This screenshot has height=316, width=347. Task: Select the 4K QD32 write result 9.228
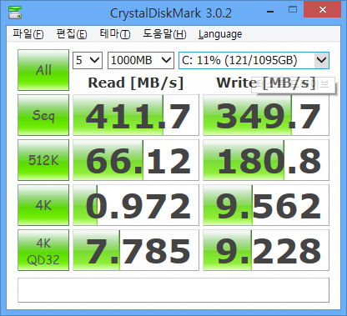(266, 250)
